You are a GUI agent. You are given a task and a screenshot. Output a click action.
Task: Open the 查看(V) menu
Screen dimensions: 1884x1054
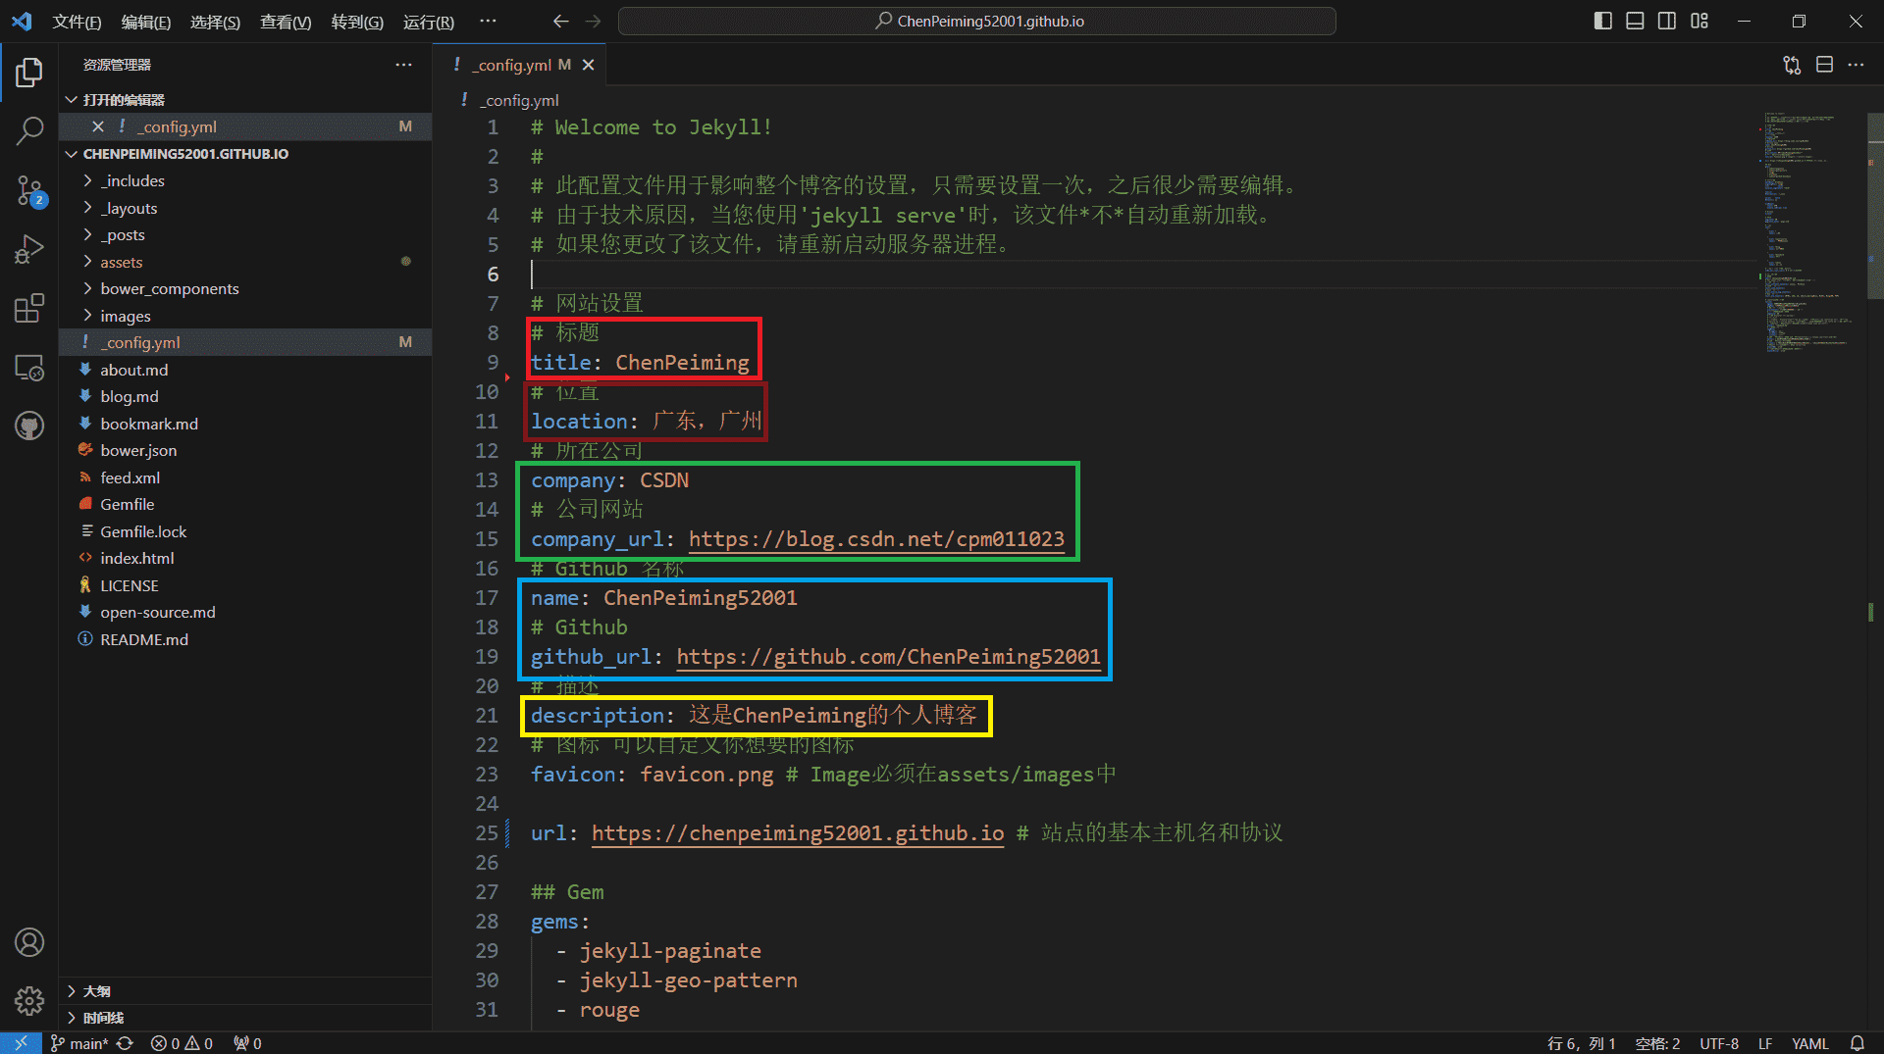click(286, 22)
